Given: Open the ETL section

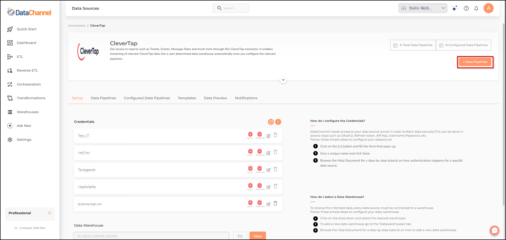Looking at the screenshot, I should point(20,57).
